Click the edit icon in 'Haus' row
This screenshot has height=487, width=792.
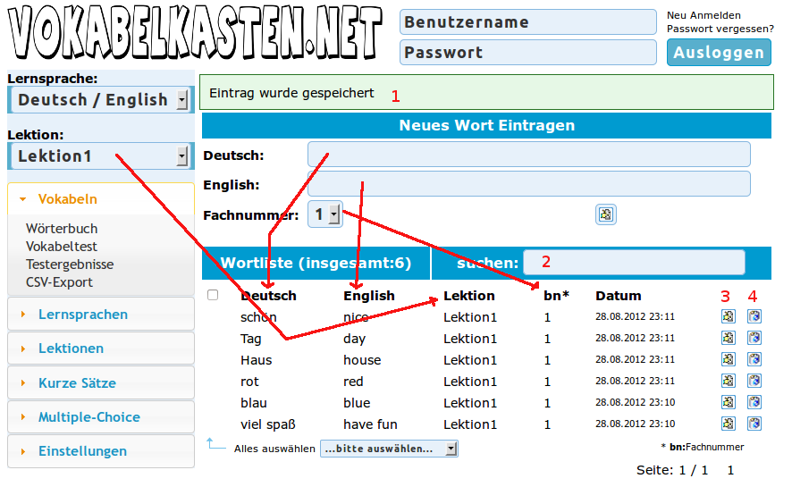729,359
